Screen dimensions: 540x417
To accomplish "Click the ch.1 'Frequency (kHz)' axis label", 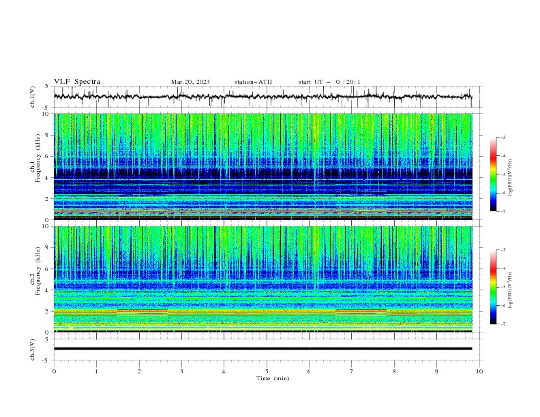I will coord(39,158).
